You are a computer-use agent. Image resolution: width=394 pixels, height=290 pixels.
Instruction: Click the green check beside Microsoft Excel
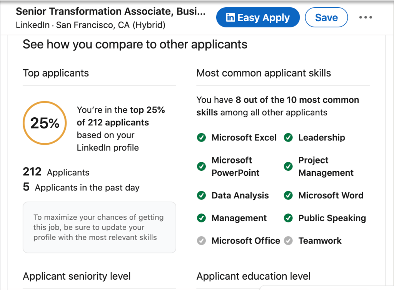201,138
